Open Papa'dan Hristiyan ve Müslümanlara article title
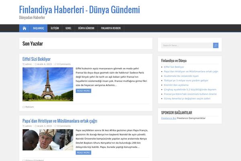 click(x=60, y=121)
